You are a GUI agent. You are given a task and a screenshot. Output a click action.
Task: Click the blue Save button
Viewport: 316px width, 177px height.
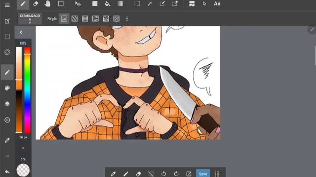[x=203, y=173]
